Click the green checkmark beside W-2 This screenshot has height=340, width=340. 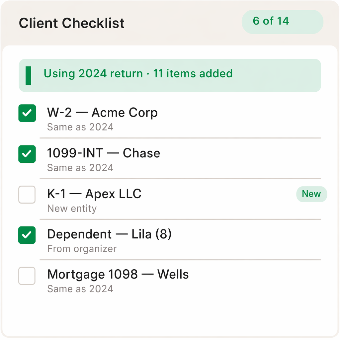(x=27, y=113)
